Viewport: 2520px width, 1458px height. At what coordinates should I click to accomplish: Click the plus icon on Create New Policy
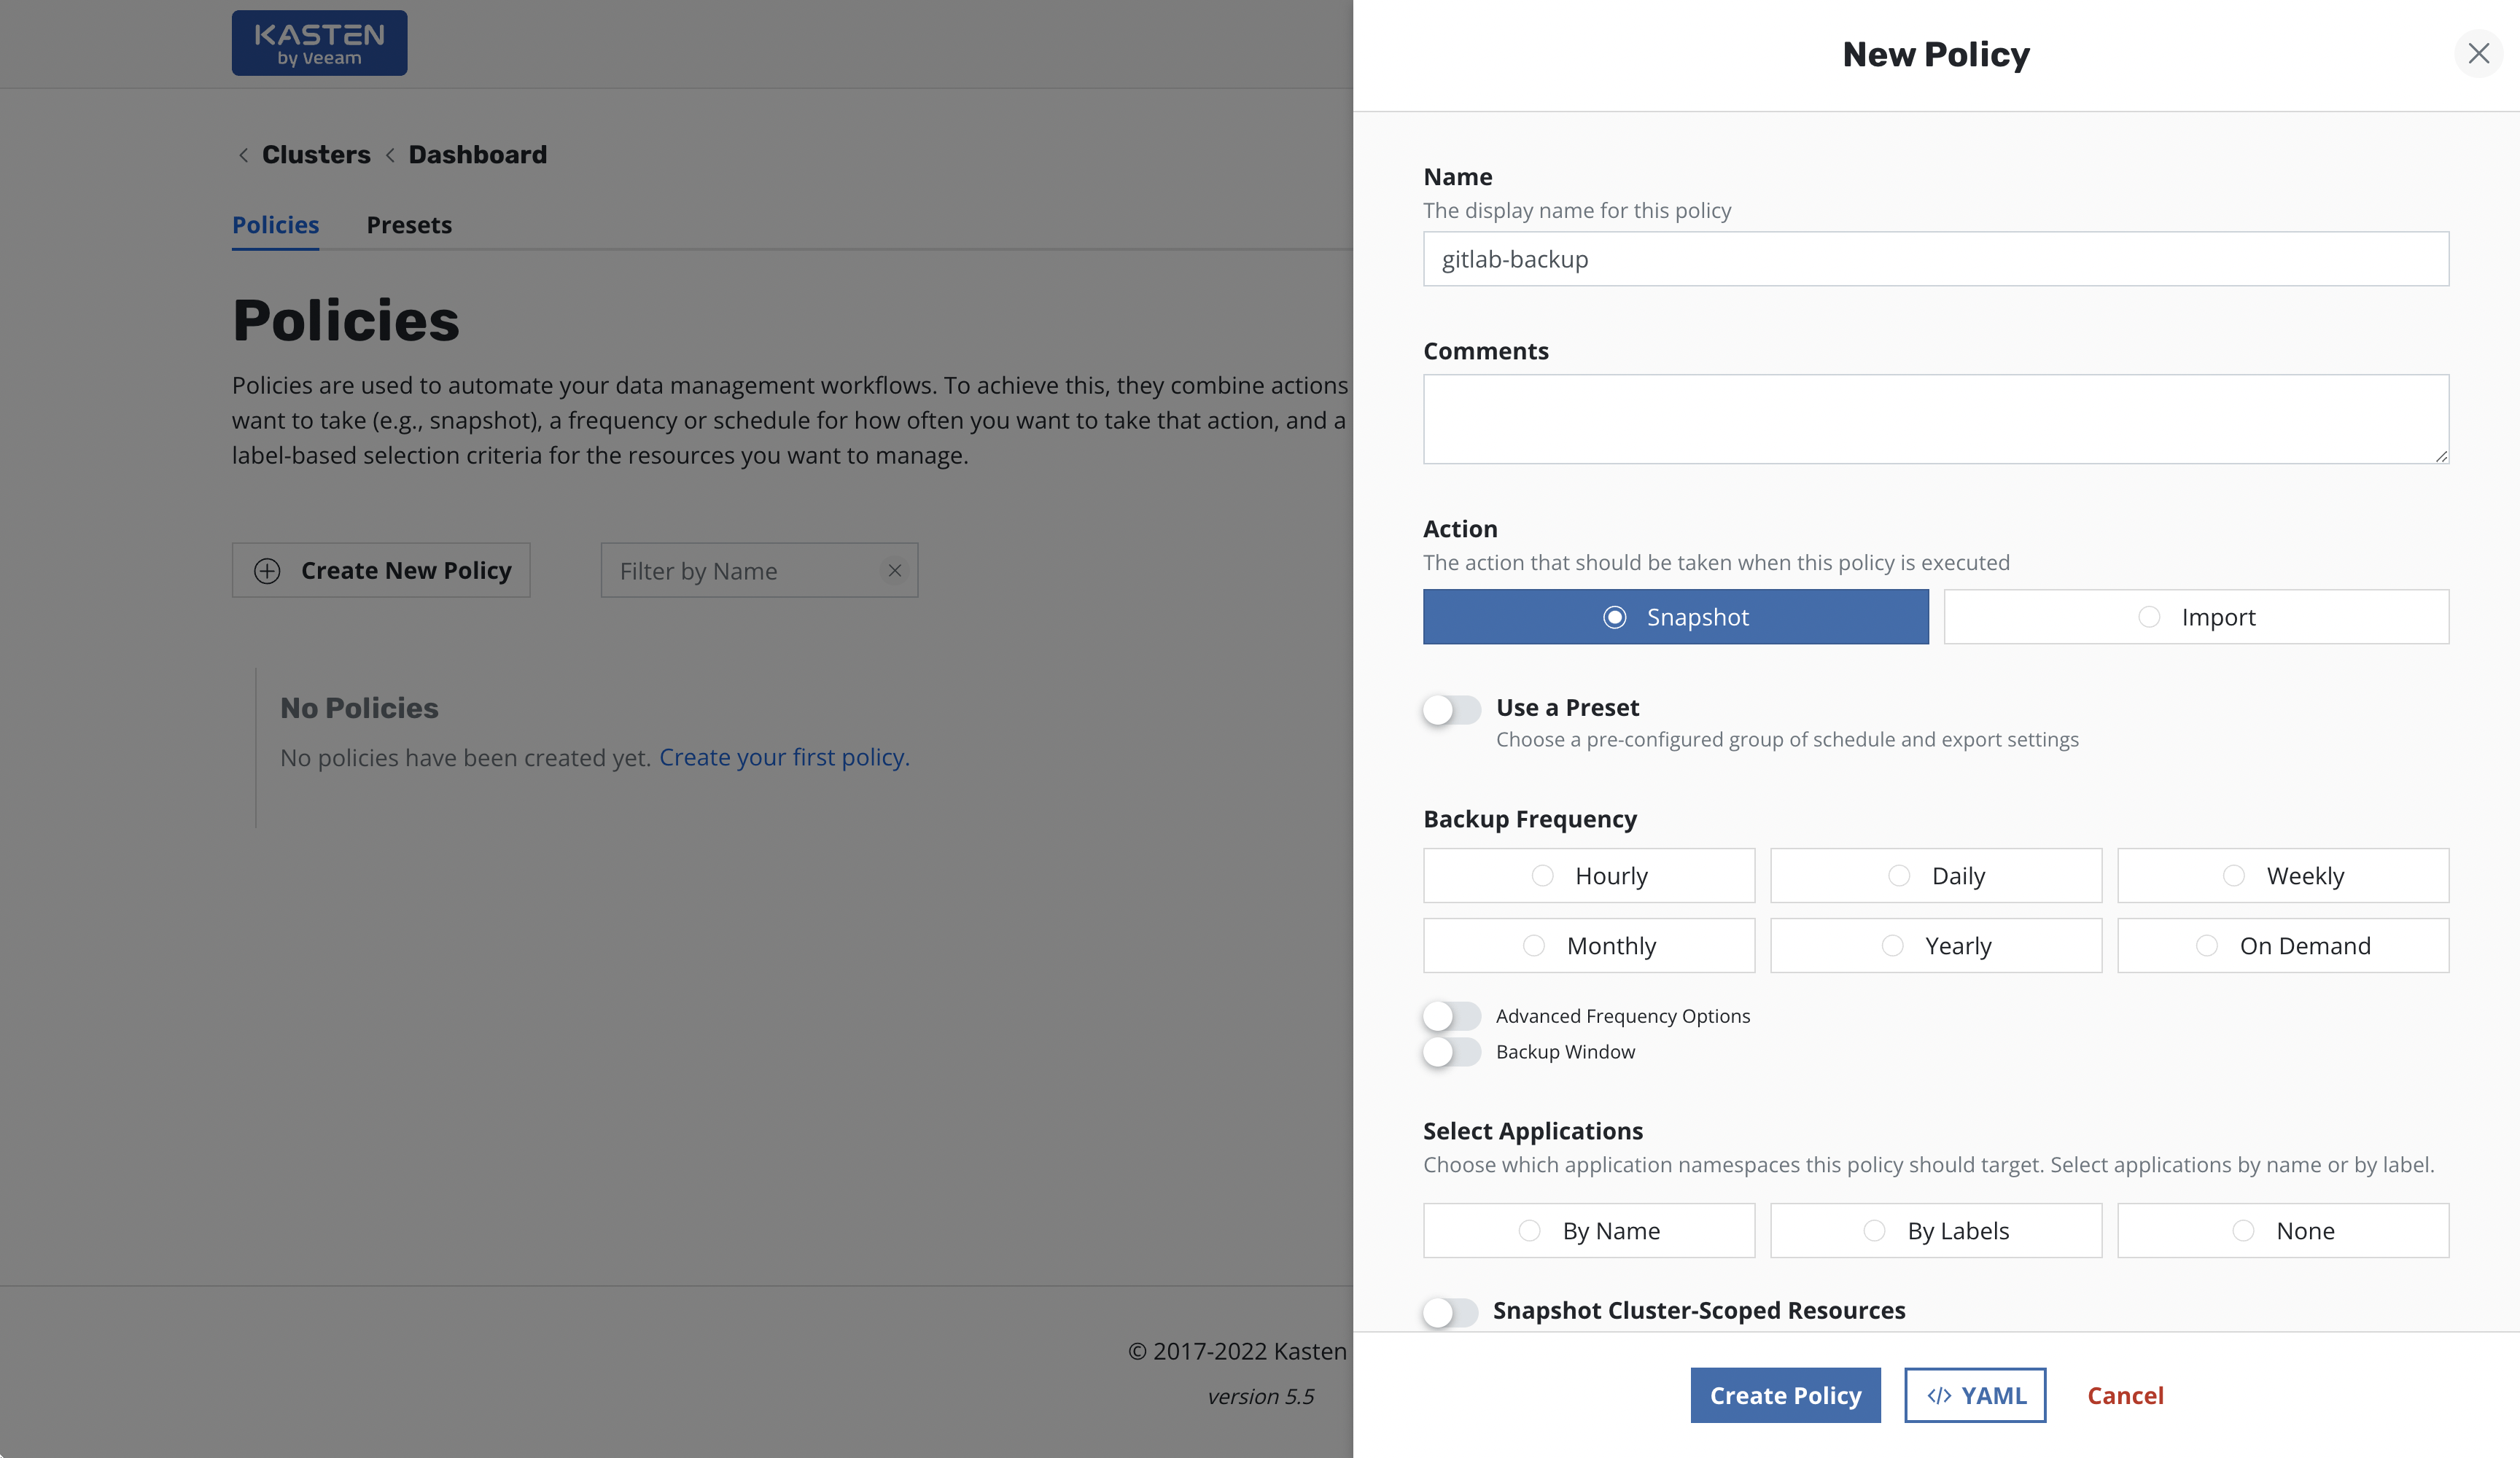point(267,571)
